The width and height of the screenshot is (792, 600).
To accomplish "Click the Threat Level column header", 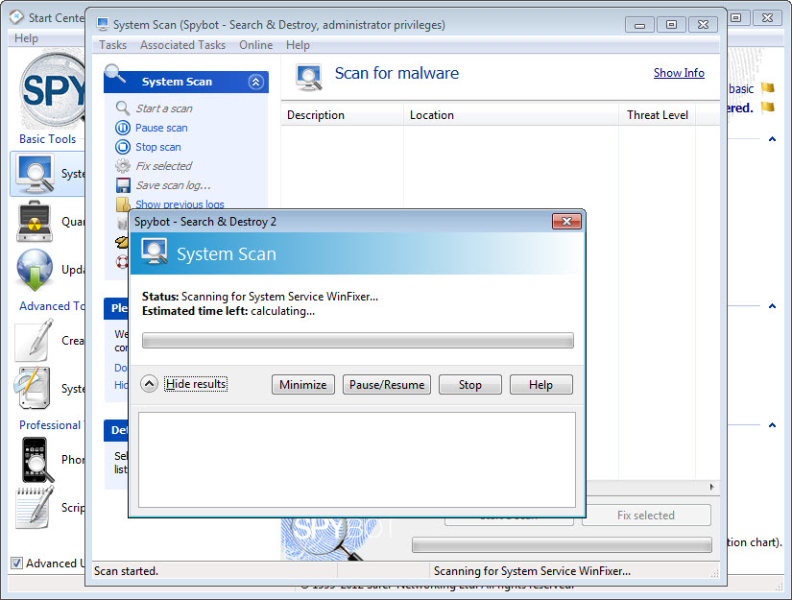I will pos(658,115).
